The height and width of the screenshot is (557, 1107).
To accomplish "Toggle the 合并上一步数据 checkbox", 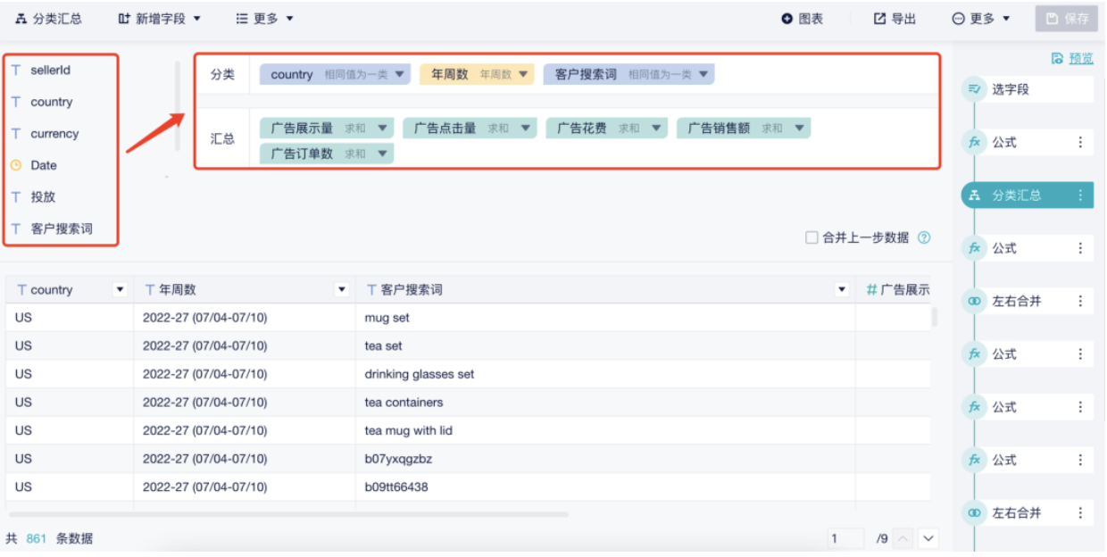I will click(x=812, y=237).
